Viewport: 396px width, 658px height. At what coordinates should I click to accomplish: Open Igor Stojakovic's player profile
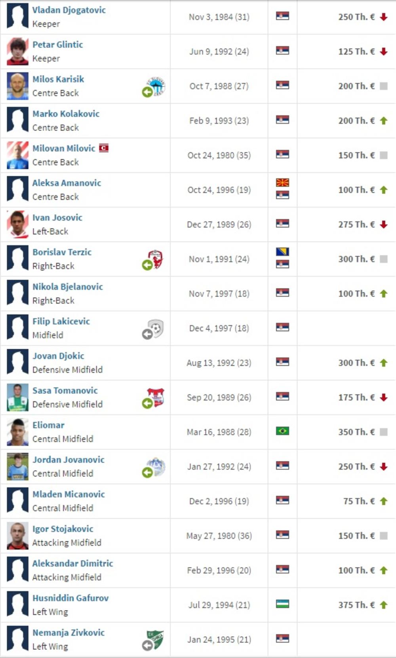point(63,529)
